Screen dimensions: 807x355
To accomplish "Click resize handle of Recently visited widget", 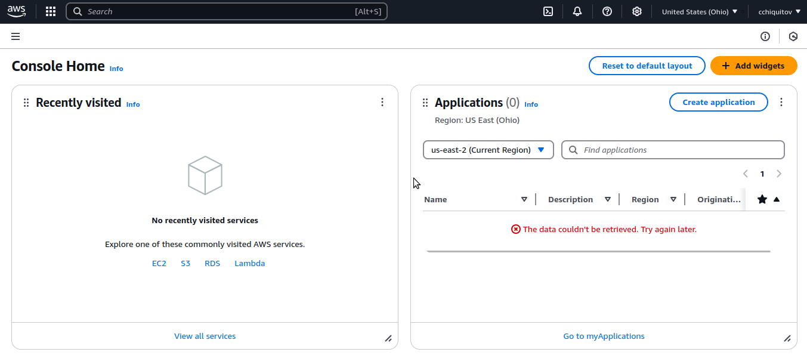I will click(388, 338).
